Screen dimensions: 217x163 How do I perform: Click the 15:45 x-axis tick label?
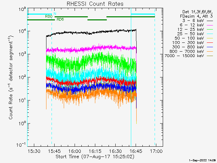pyautogui.click(x=54, y=151)
